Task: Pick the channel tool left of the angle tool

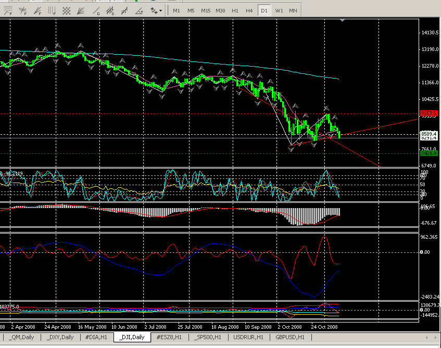Action: pos(125,10)
